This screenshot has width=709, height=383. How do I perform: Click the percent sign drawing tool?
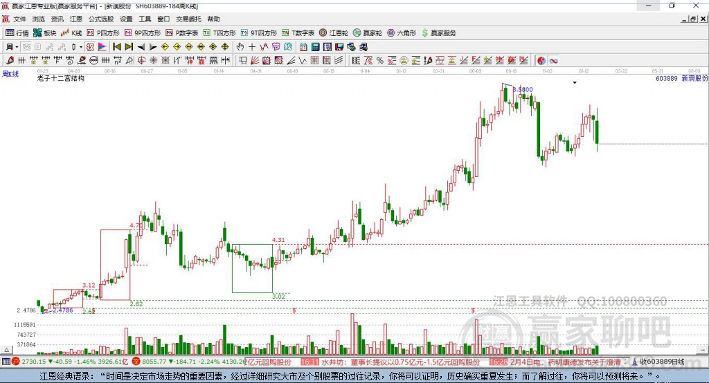coord(380,61)
